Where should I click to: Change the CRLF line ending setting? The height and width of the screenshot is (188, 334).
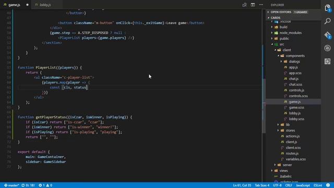pos(289,185)
